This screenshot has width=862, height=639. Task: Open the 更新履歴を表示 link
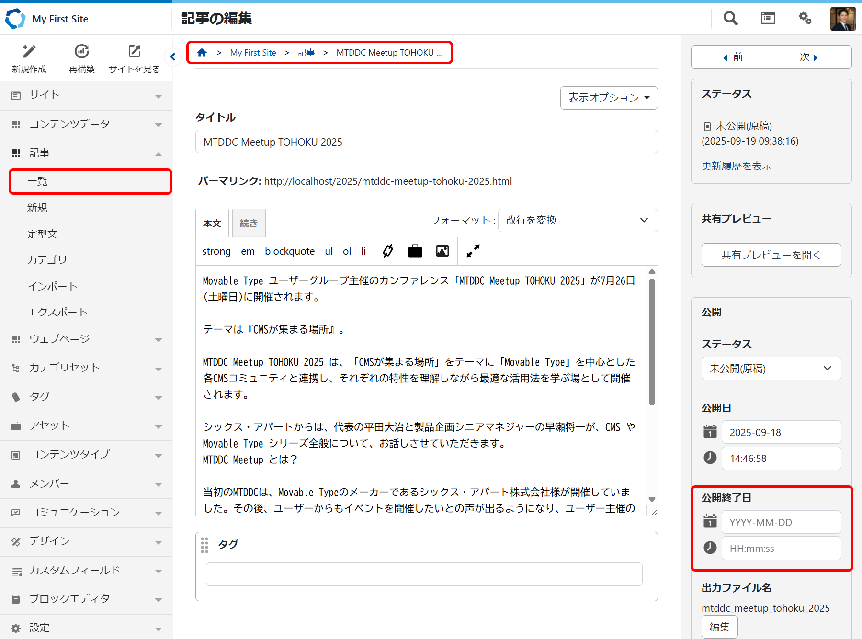(737, 166)
